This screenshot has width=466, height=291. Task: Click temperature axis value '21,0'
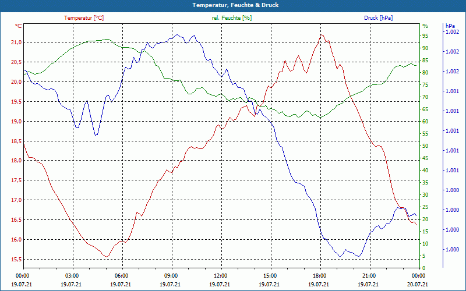pos(16,42)
